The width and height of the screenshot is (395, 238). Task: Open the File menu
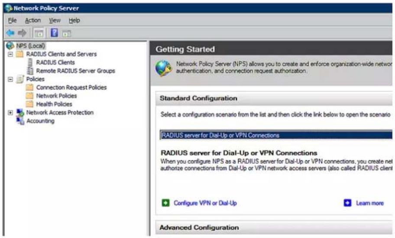coord(12,20)
